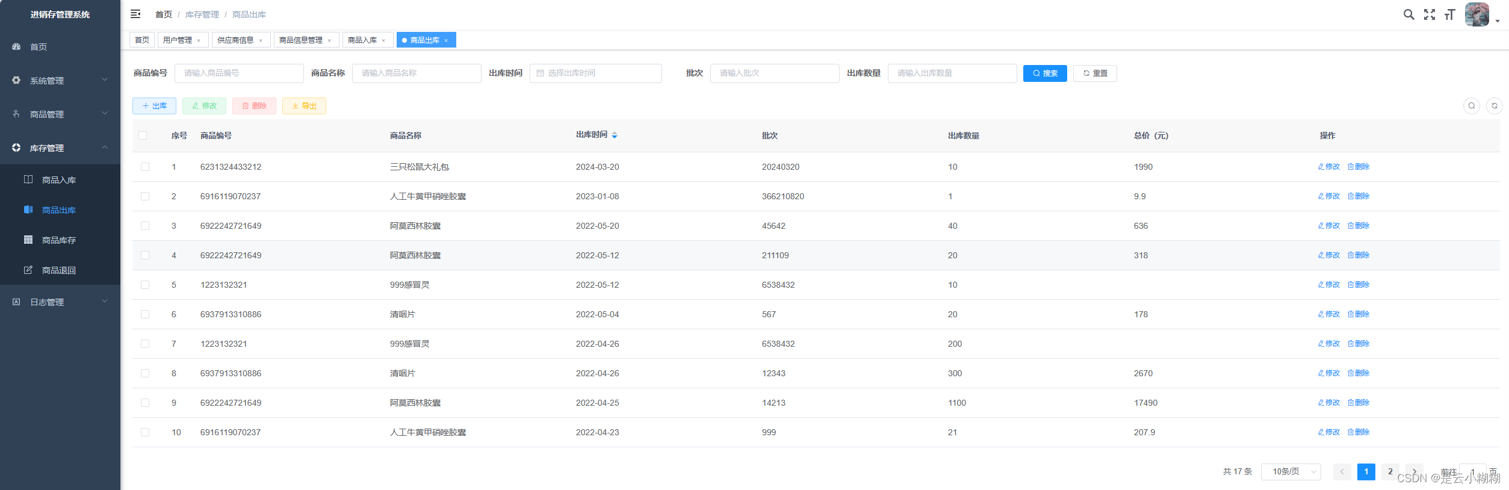Click 删除 for row 10 batch 999
The height and width of the screenshot is (490, 1509).
click(1359, 432)
